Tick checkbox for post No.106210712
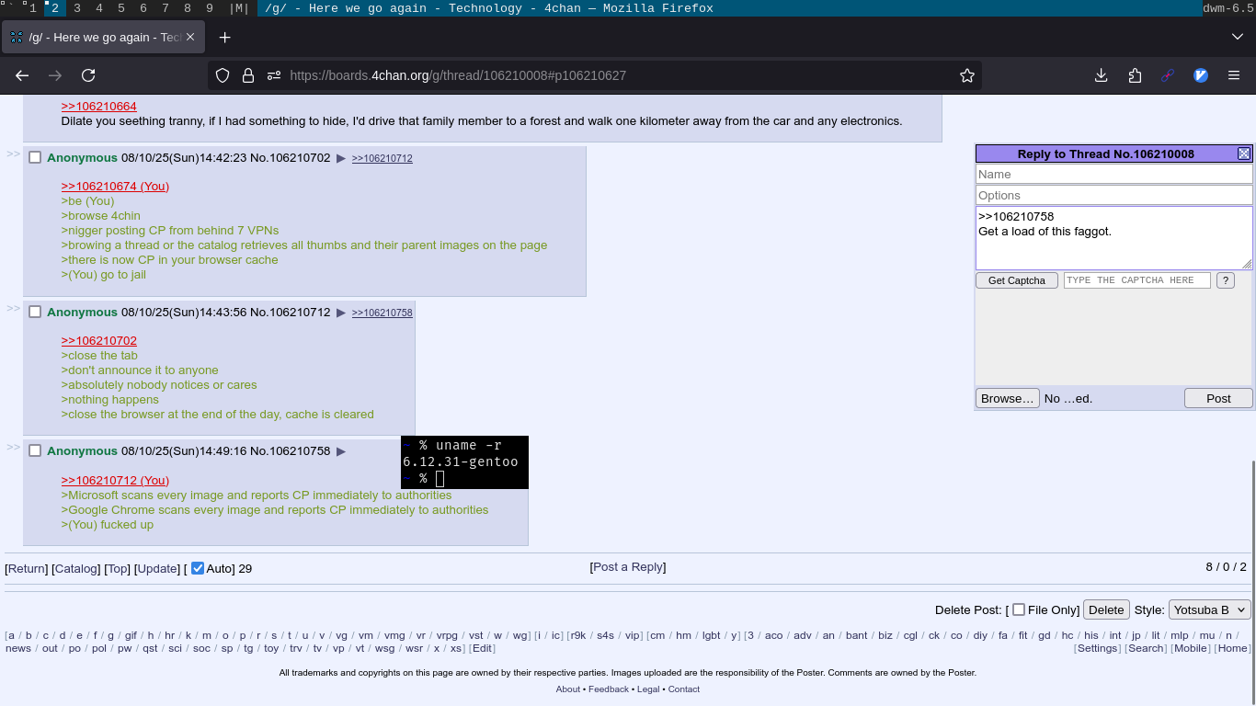This screenshot has width=1256, height=706. pyautogui.click(x=35, y=313)
